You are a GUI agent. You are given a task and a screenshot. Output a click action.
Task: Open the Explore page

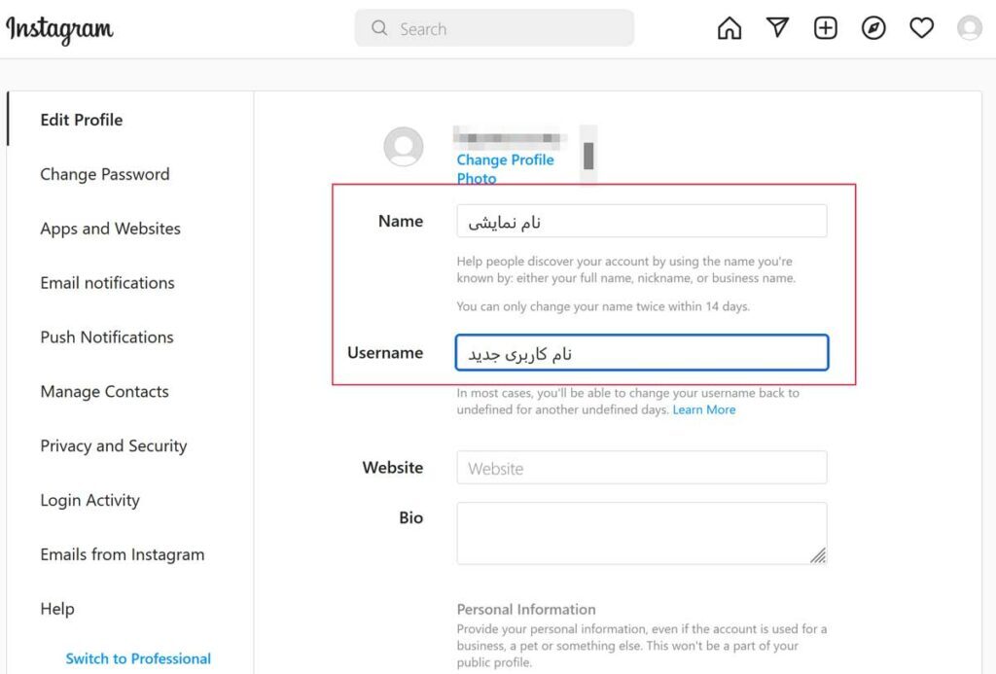click(872, 27)
